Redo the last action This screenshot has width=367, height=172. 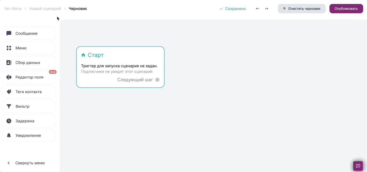[x=266, y=9]
